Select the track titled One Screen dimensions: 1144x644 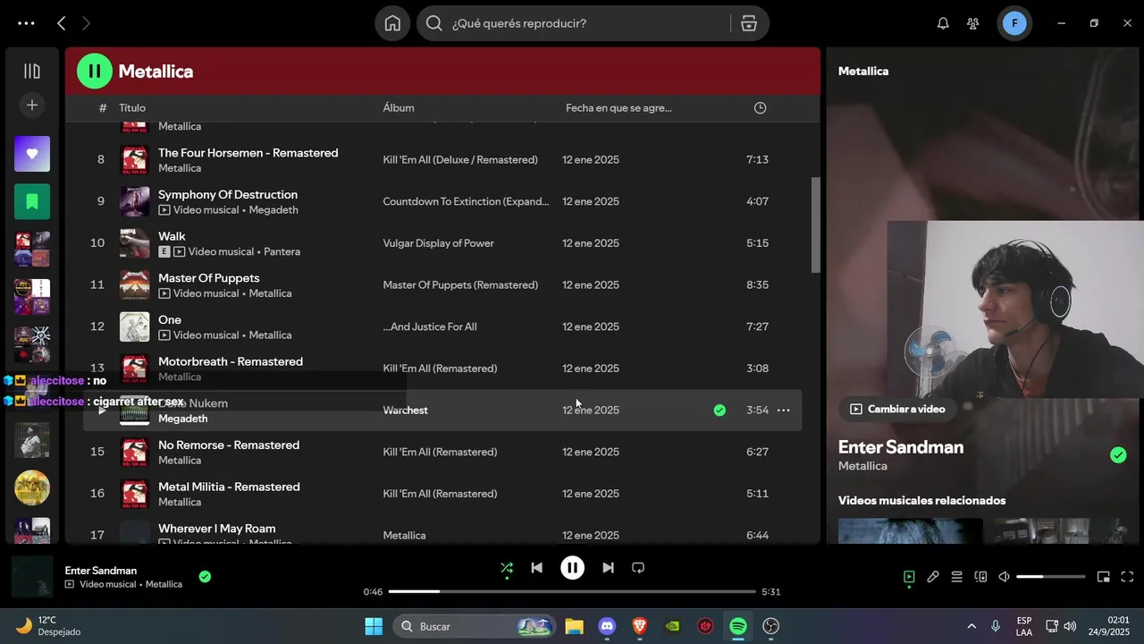[170, 319]
